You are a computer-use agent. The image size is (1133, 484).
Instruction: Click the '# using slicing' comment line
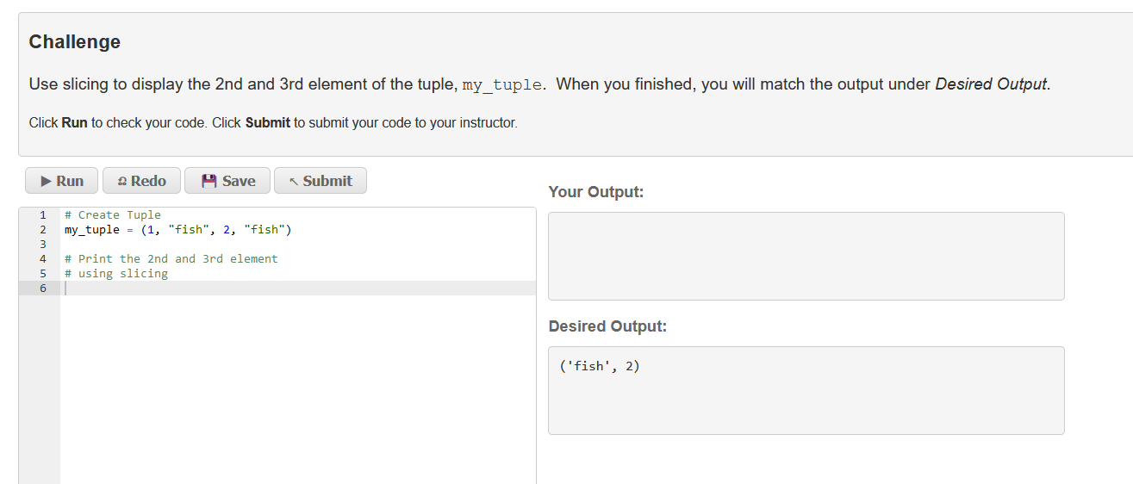coord(116,274)
